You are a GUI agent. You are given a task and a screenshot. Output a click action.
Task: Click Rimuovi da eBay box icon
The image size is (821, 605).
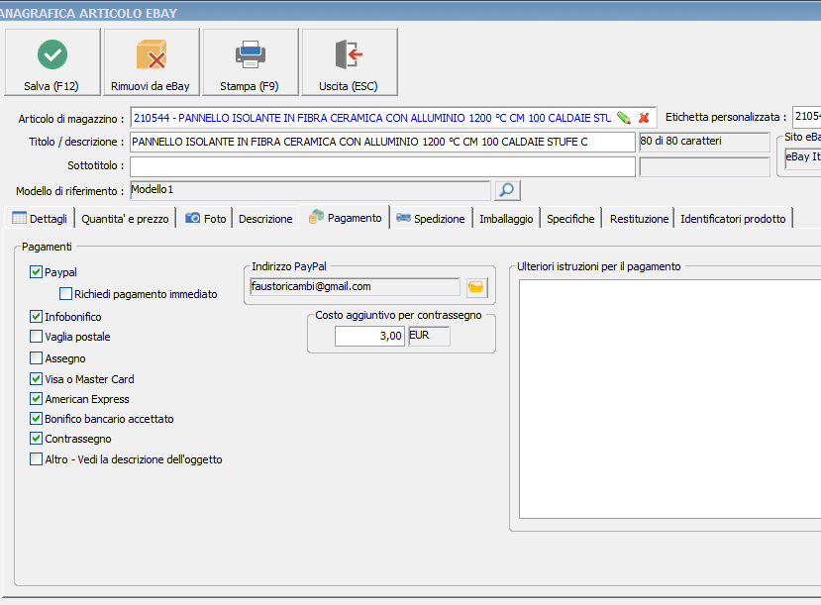pyautogui.click(x=151, y=54)
